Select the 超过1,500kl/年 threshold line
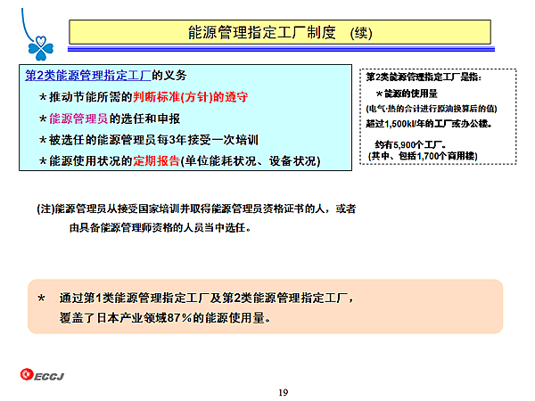 429,124
